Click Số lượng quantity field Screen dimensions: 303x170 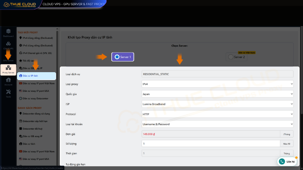[211, 144]
